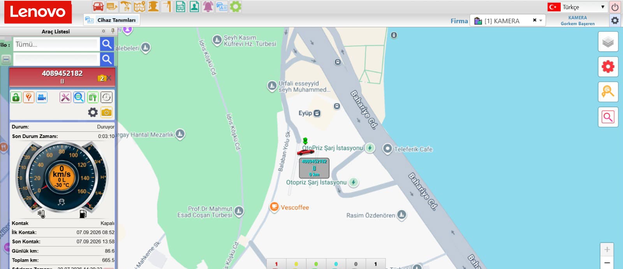Viewport: 623px width, 269px height.
Task: Close the 4089452182 vehicle card
Action: point(109,78)
